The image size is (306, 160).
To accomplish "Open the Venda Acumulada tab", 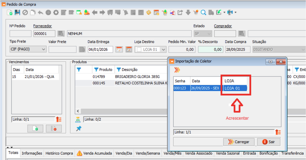I will pos(95,153).
